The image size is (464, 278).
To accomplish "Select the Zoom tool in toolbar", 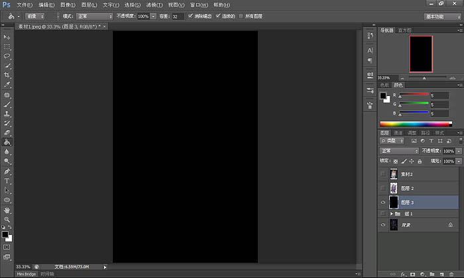I will tap(7, 220).
